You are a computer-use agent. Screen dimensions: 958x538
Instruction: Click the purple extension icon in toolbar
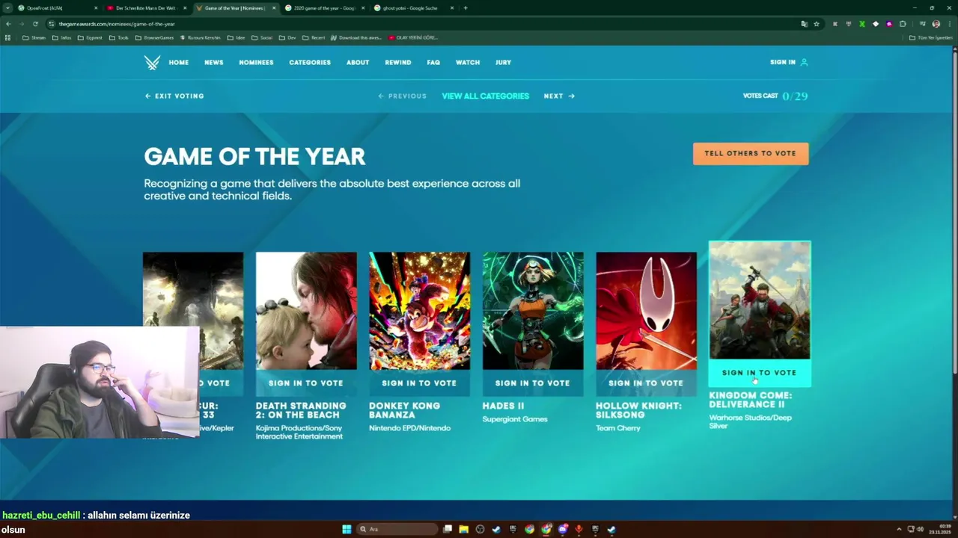(x=889, y=24)
